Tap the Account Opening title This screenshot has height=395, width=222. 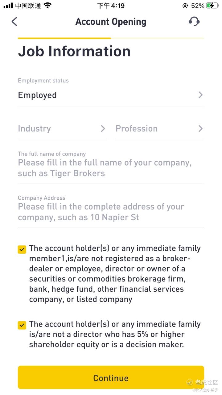[111, 22]
